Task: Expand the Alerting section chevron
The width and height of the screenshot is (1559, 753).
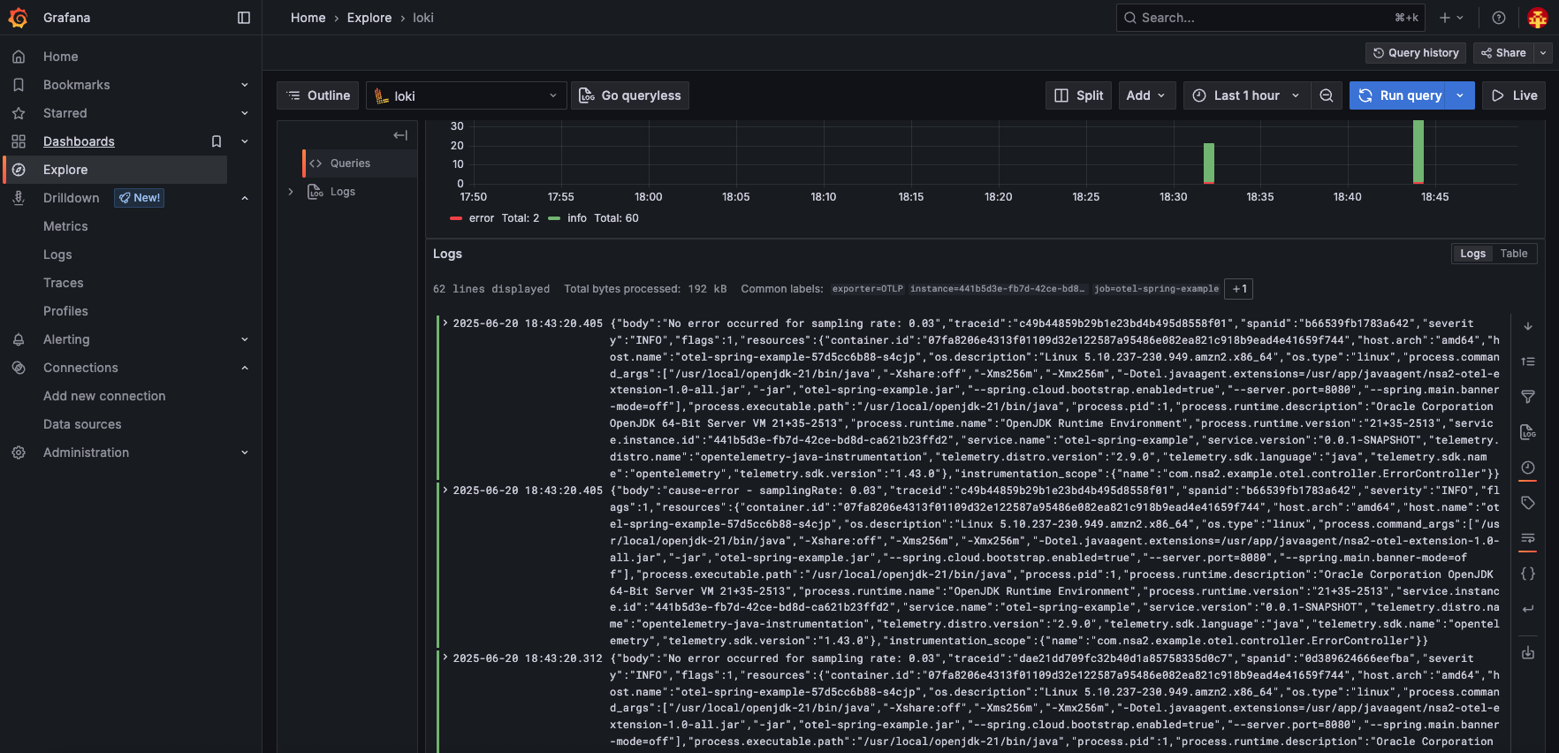Action: [x=245, y=339]
